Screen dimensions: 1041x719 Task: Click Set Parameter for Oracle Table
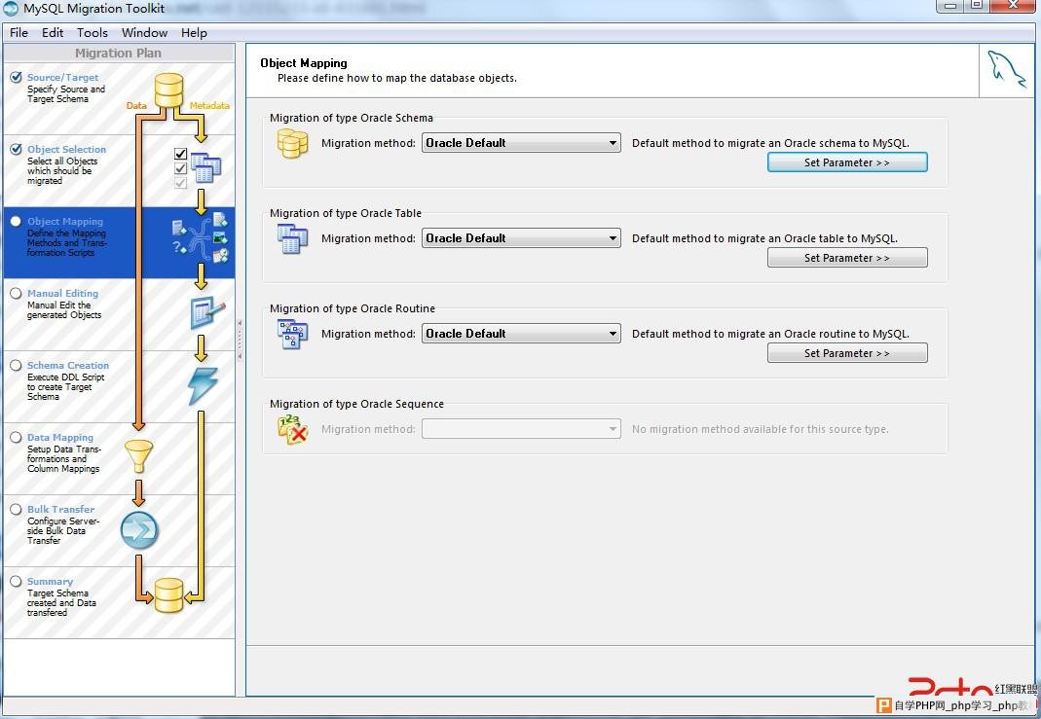coord(847,258)
